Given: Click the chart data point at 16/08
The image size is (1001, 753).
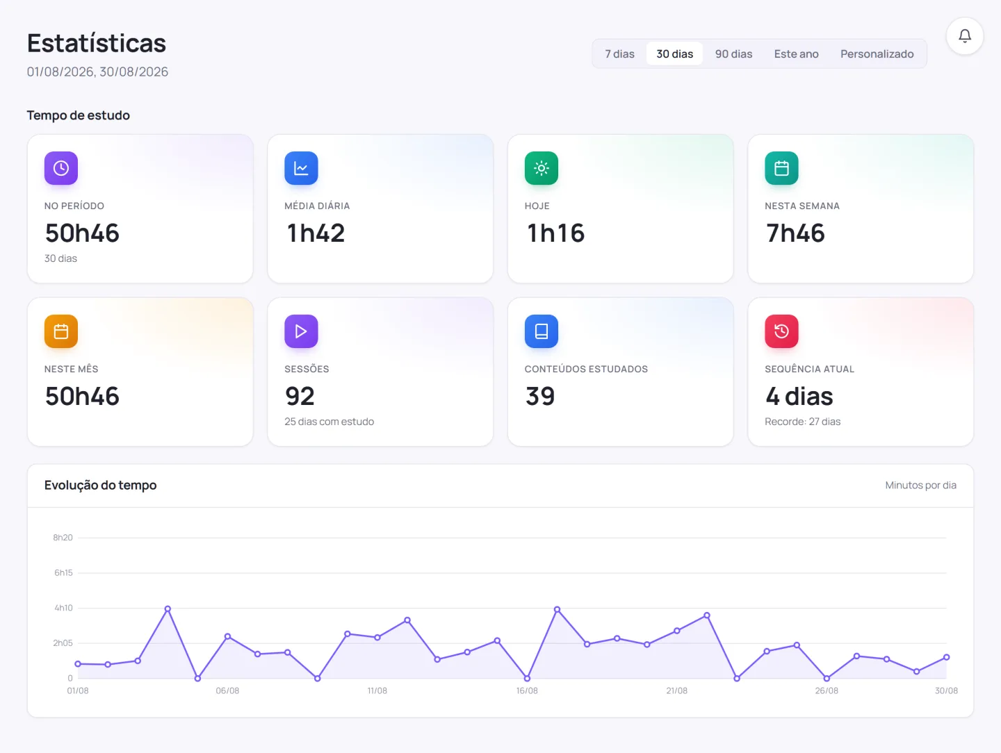Looking at the screenshot, I should pos(527,678).
